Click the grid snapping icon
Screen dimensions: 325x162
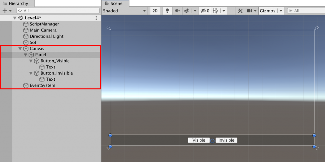[216, 11]
